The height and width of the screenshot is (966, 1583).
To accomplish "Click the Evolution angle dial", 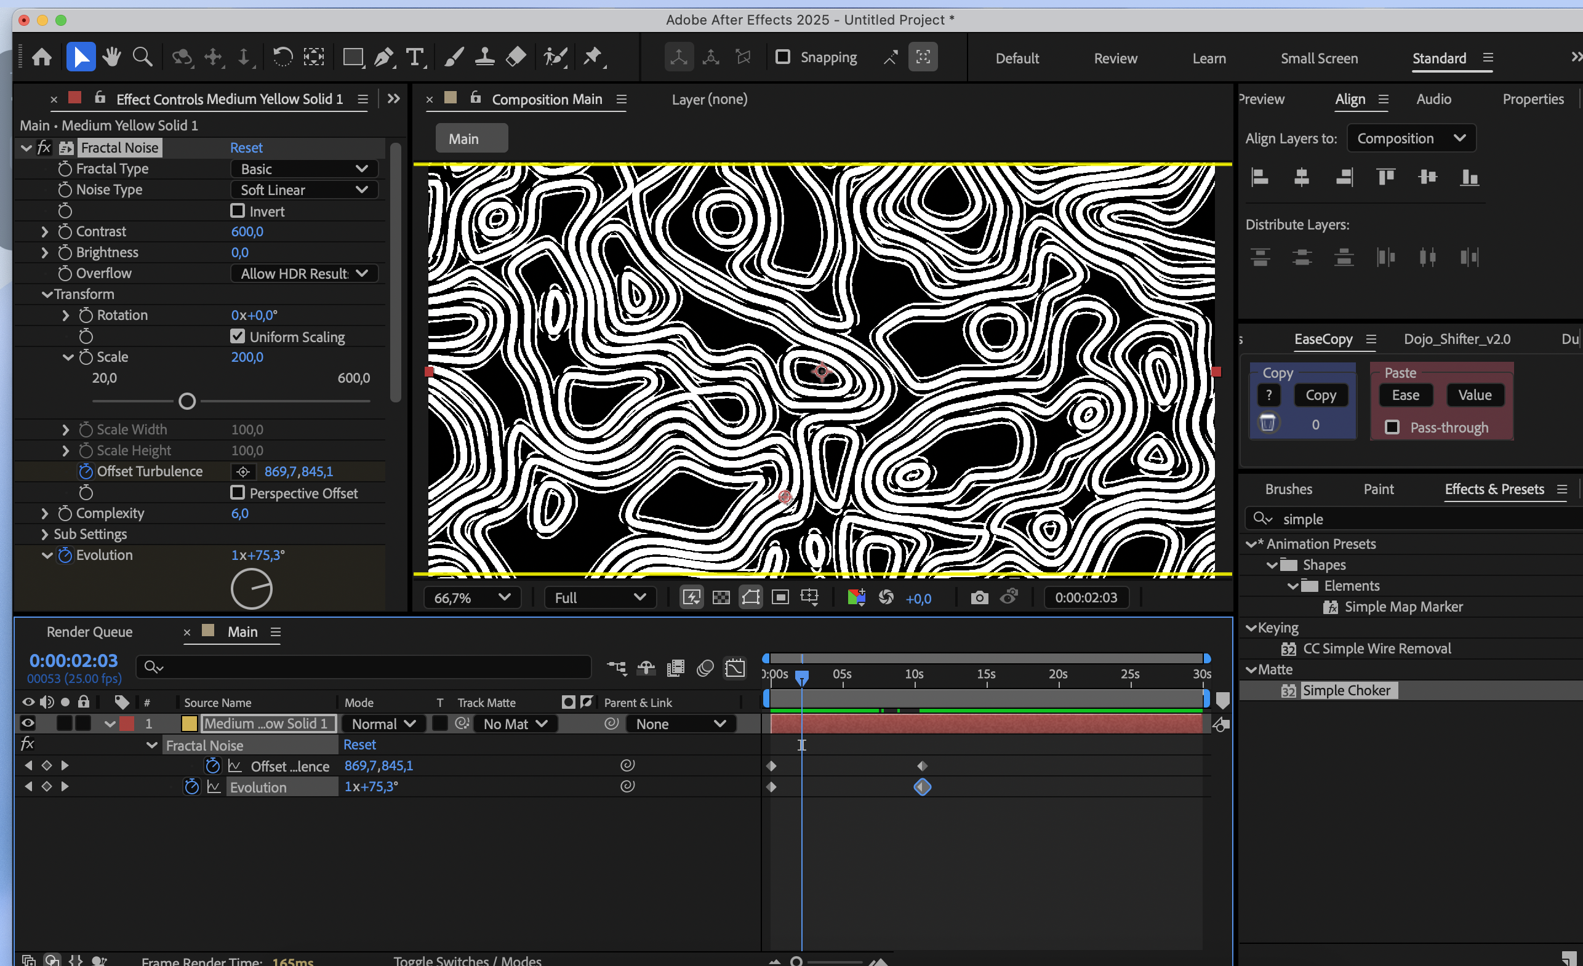I will point(251,588).
